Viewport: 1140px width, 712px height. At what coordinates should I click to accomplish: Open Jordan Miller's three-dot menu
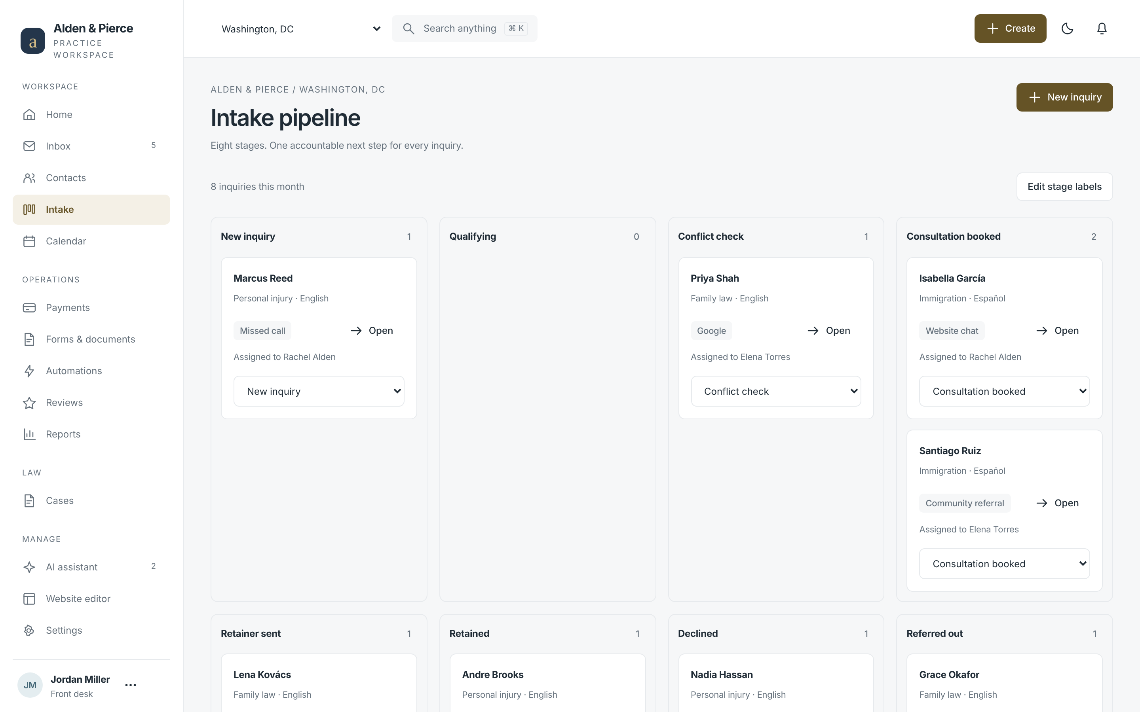click(131, 685)
